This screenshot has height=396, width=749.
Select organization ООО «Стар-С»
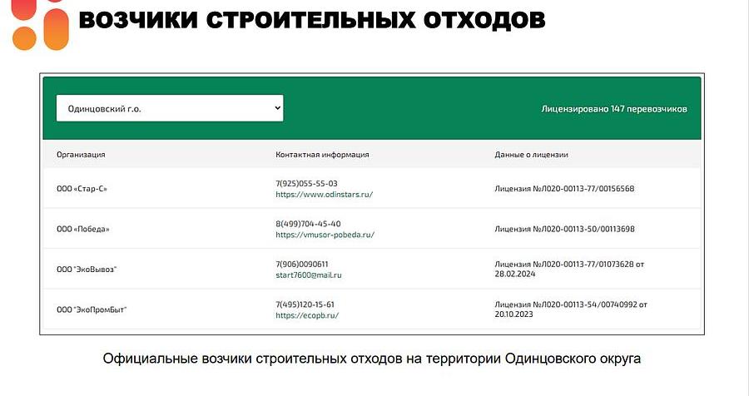[82, 189]
